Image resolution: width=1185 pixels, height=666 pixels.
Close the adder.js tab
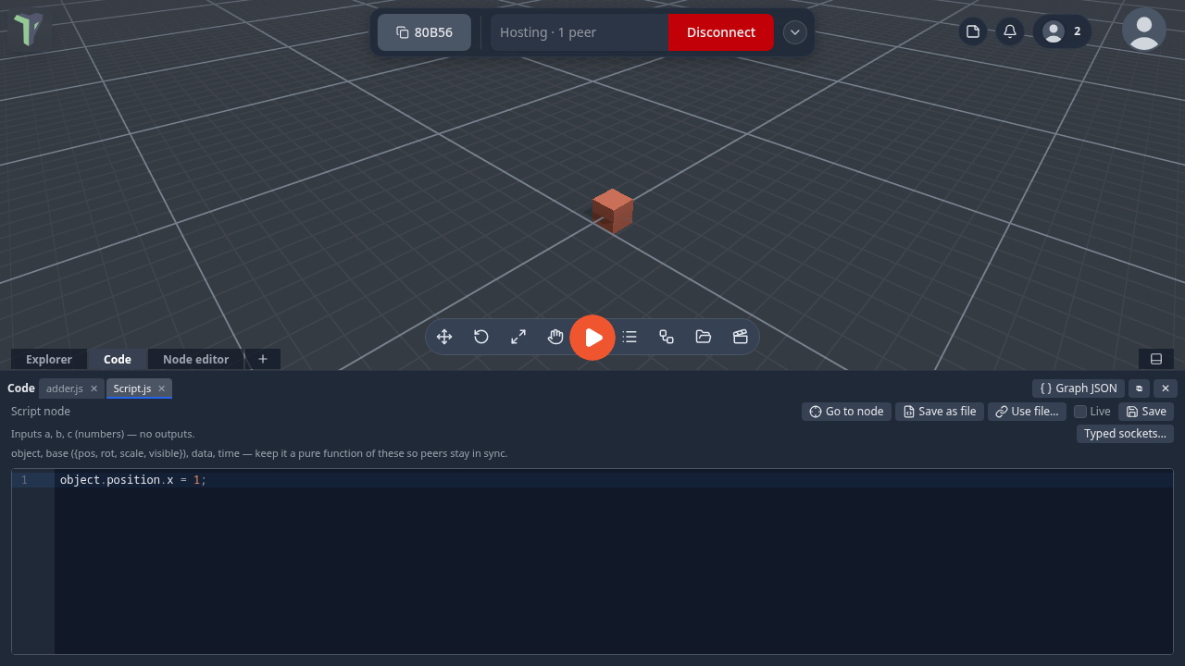click(94, 388)
